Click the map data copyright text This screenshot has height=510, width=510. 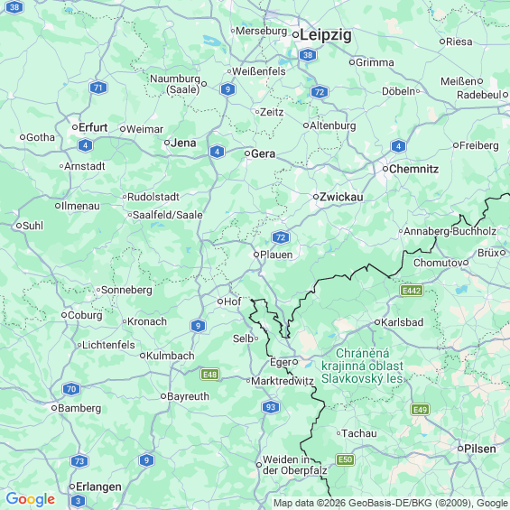click(391, 503)
